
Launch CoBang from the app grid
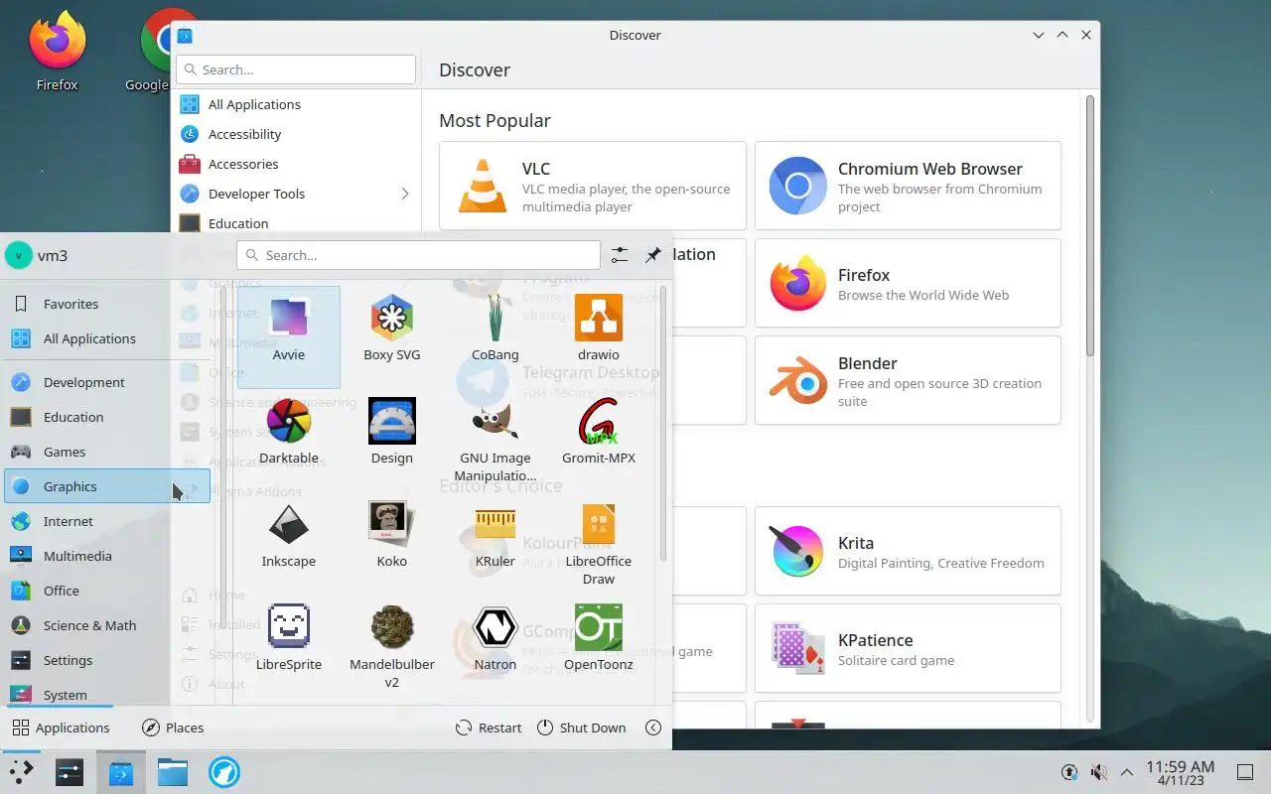pos(495,336)
